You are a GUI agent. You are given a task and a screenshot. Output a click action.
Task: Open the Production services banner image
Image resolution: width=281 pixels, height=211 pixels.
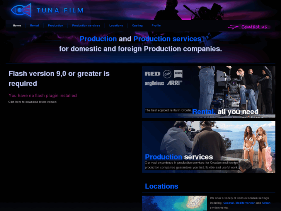[209, 147]
